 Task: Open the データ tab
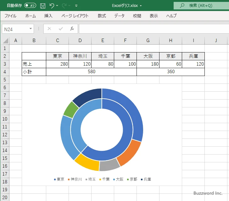pos(119,16)
